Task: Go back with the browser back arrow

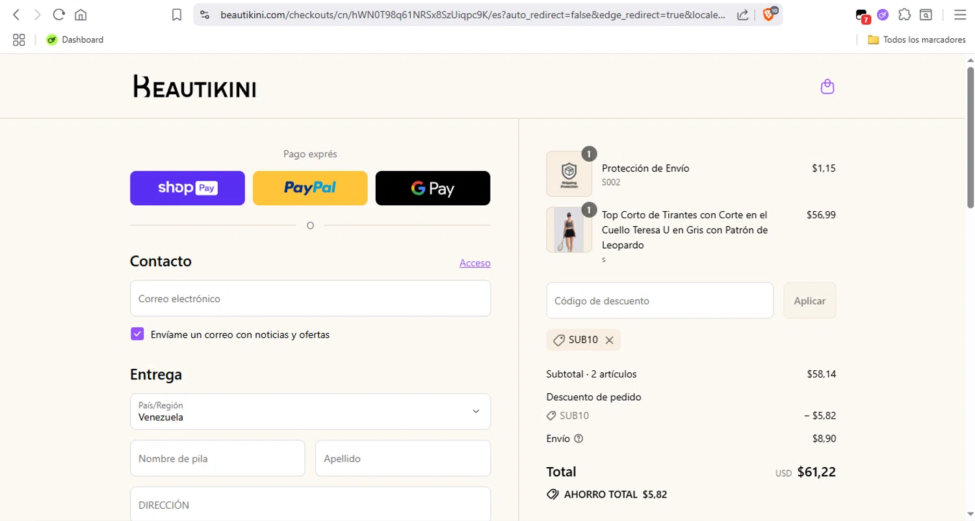Action: [16, 14]
